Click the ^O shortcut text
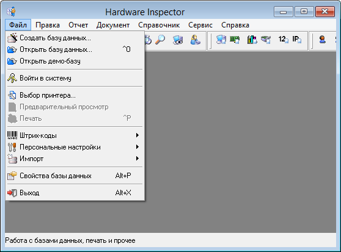This screenshot has width=341, height=252. [127, 49]
